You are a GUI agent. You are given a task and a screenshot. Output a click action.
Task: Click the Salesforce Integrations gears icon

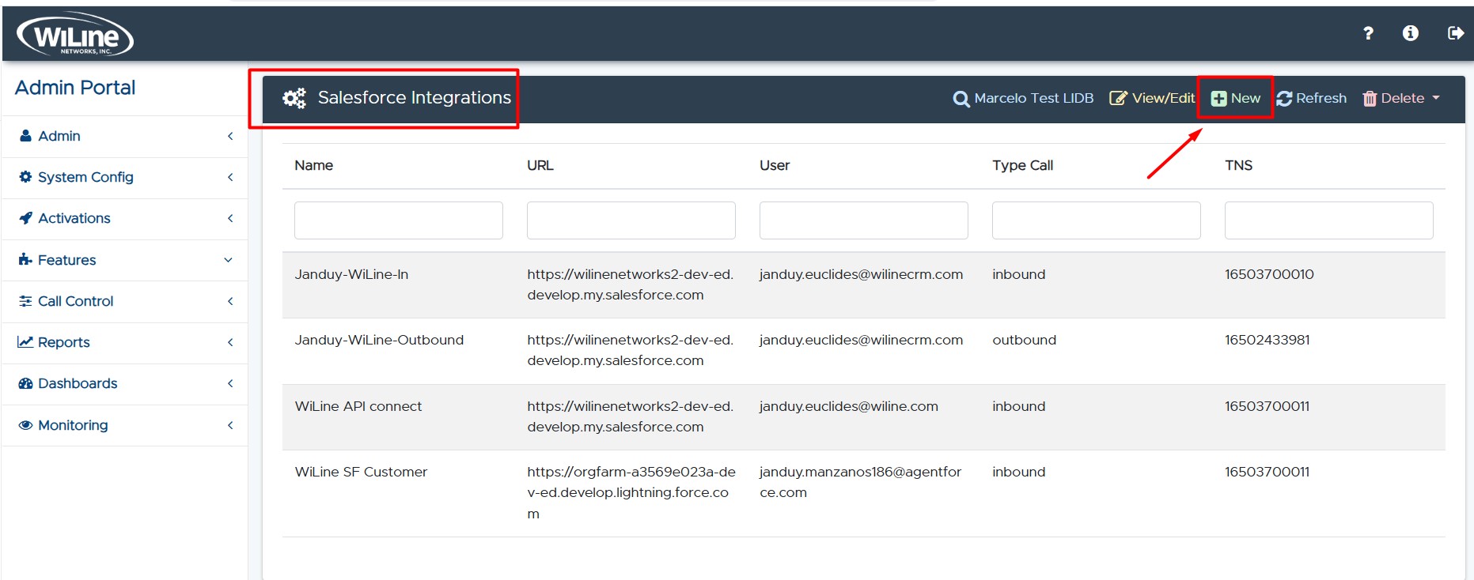pos(294,98)
